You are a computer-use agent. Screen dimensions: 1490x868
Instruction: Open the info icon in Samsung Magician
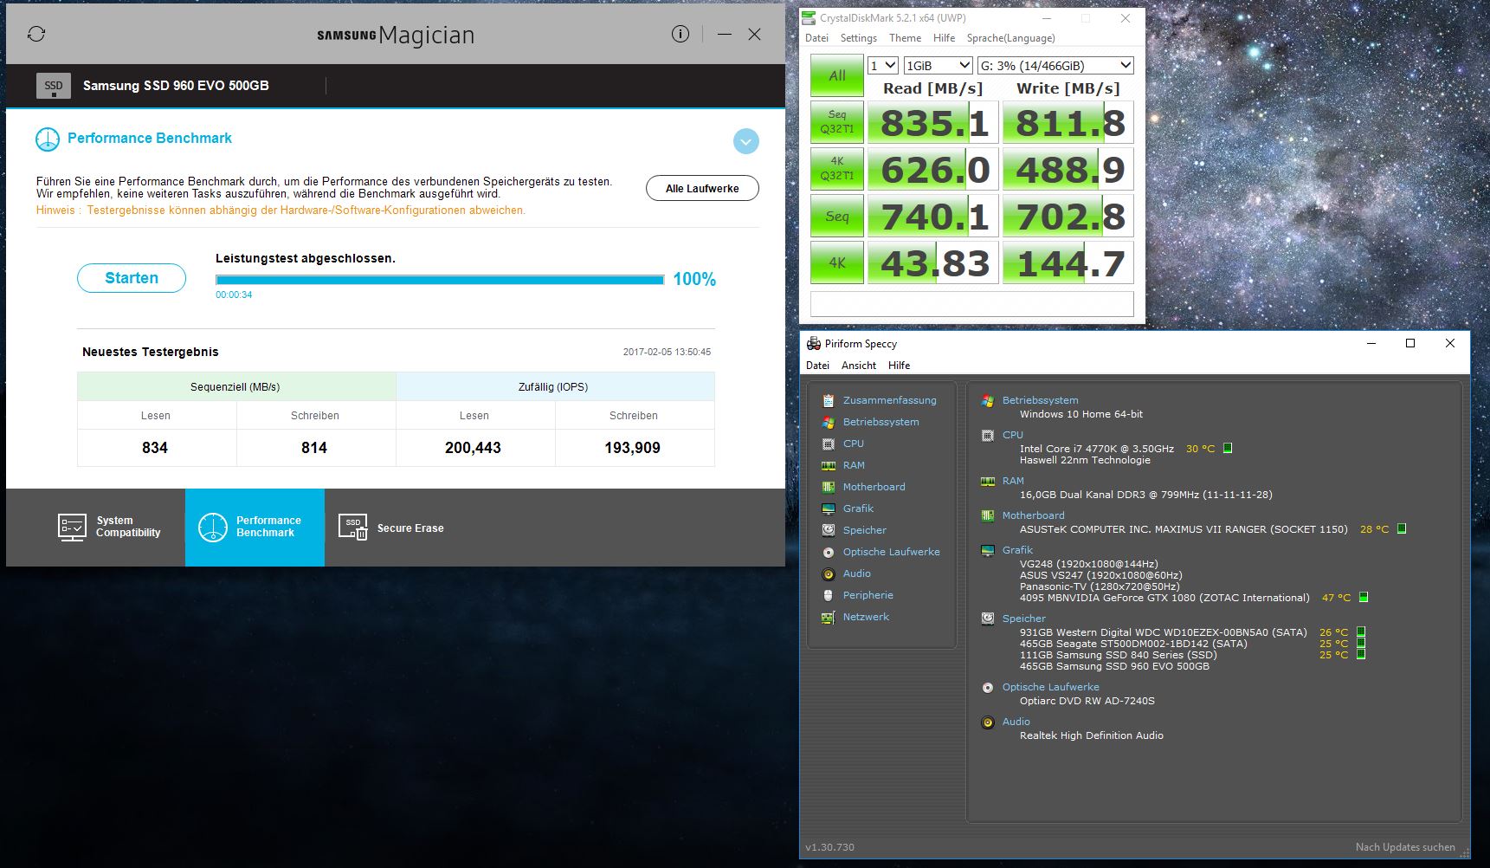[680, 34]
